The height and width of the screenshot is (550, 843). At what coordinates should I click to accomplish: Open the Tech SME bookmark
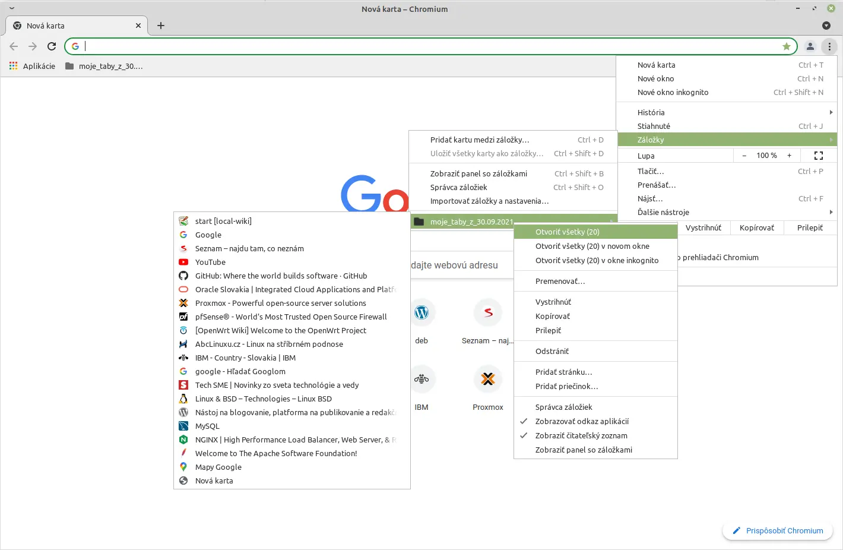click(x=292, y=385)
